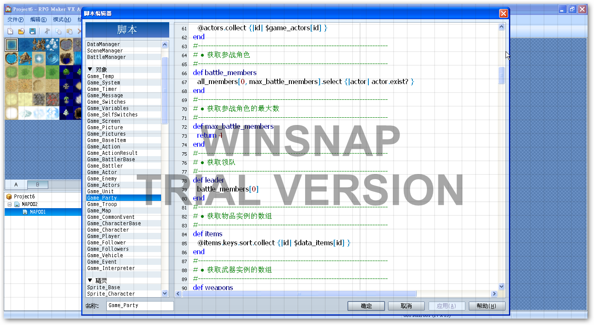Select the MAP001 map in the tree
This screenshot has height=325, width=594.
(38, 212)
